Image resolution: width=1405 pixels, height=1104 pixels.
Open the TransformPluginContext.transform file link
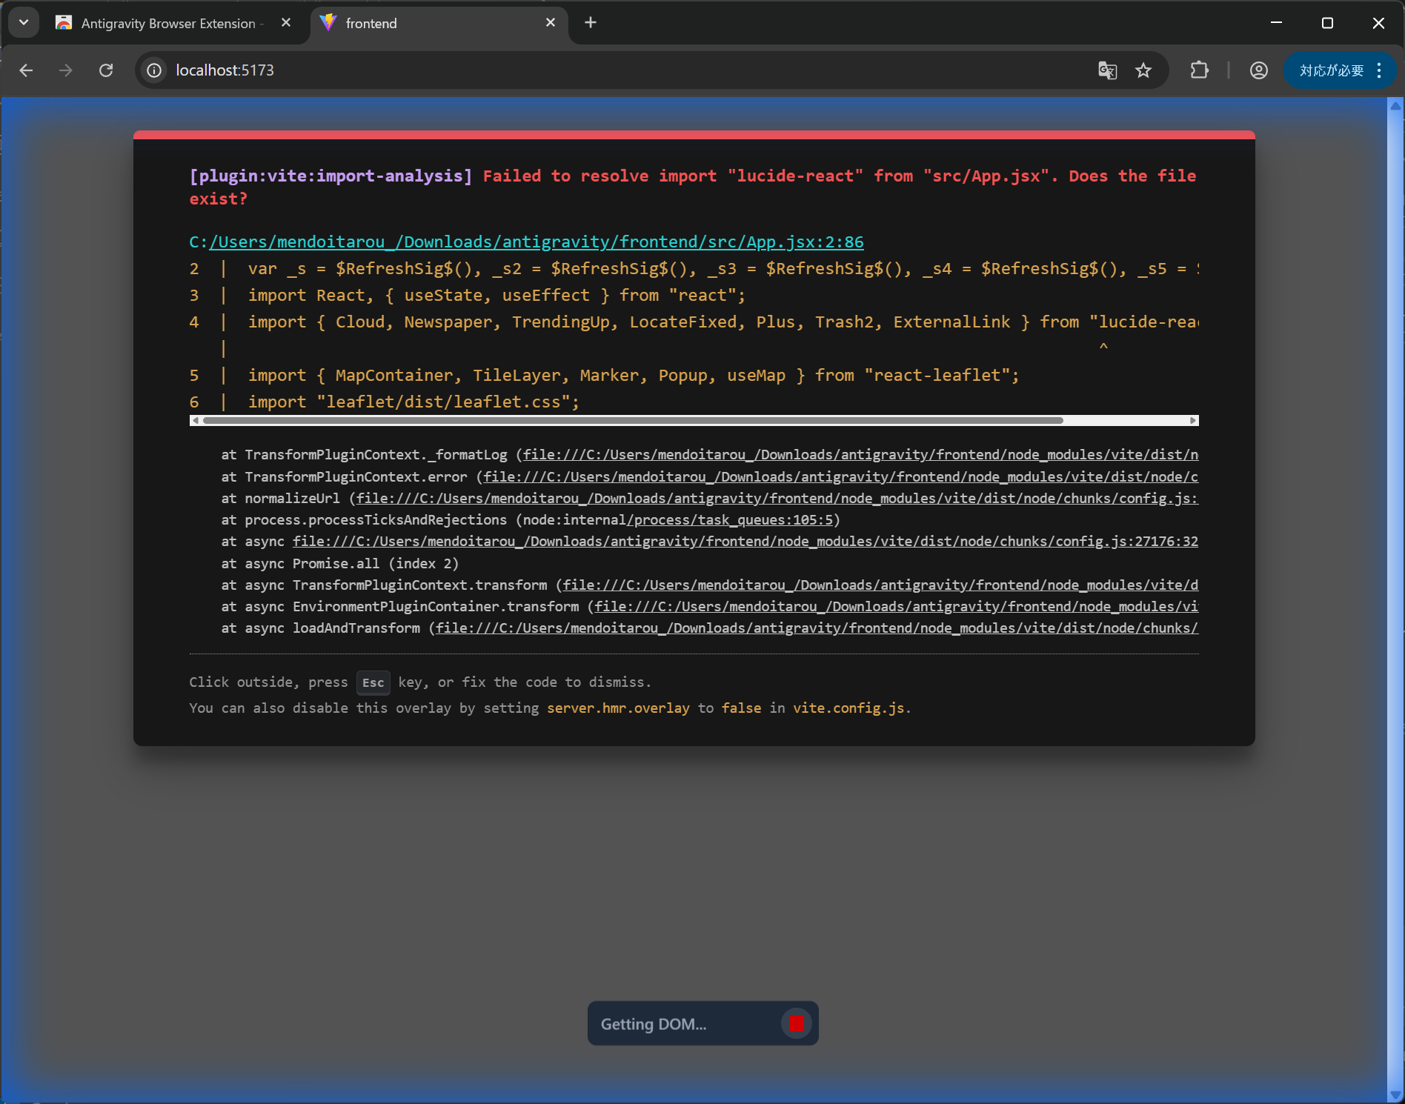click(x=880, y=585)
